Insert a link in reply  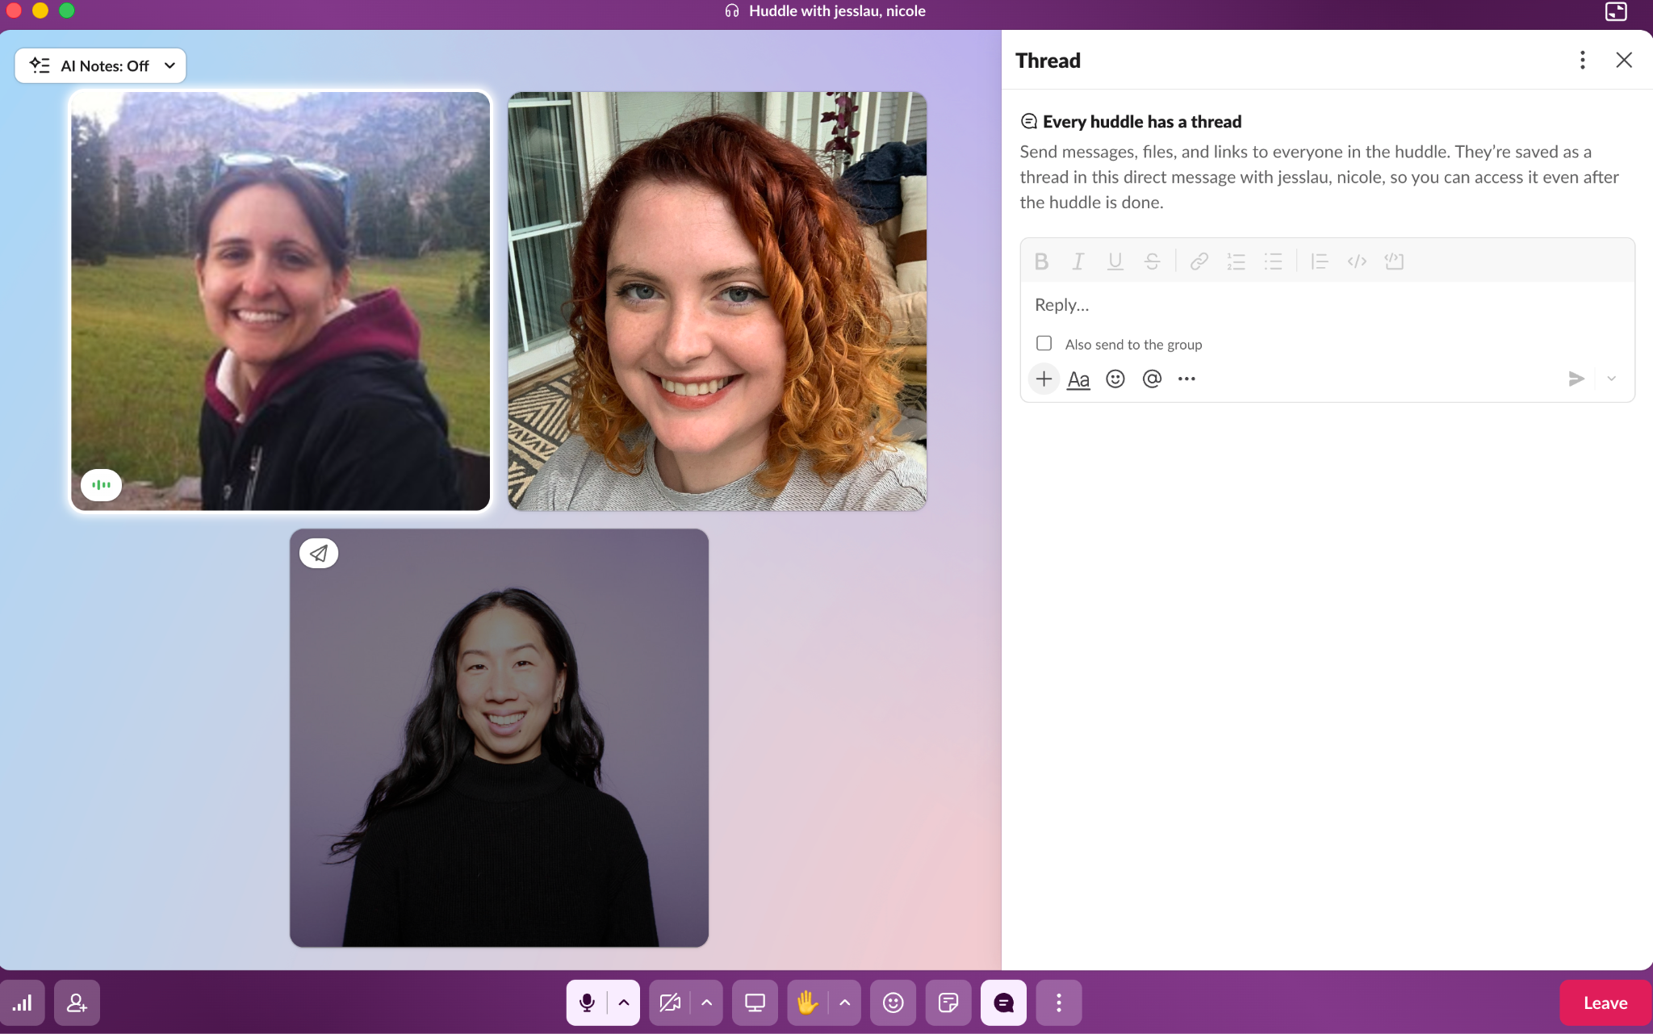(1199, 261)
